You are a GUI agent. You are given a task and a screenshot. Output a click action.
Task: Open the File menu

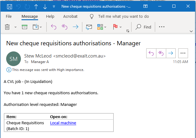9,17
